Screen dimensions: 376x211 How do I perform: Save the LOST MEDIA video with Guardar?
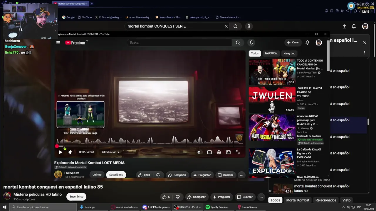pos(225,175)
